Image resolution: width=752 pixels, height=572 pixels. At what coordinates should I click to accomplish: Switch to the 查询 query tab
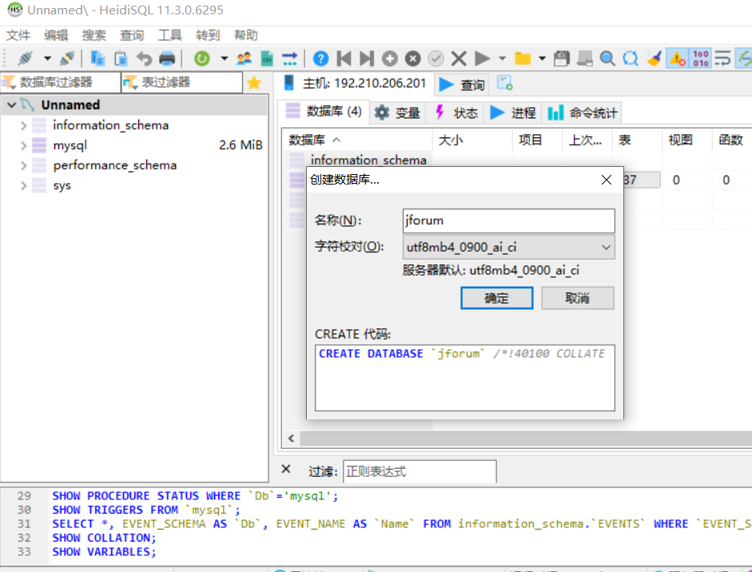click(x=462, y=85)
